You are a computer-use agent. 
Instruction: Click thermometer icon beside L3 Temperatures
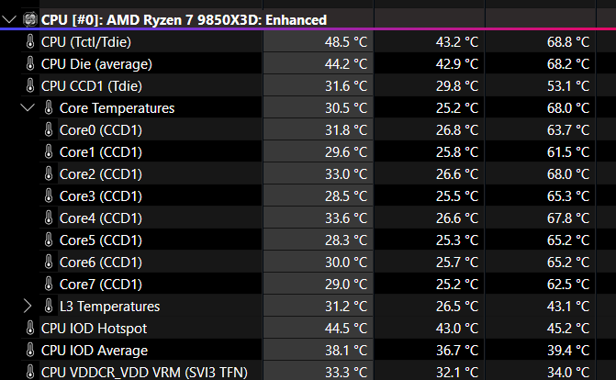49,306
